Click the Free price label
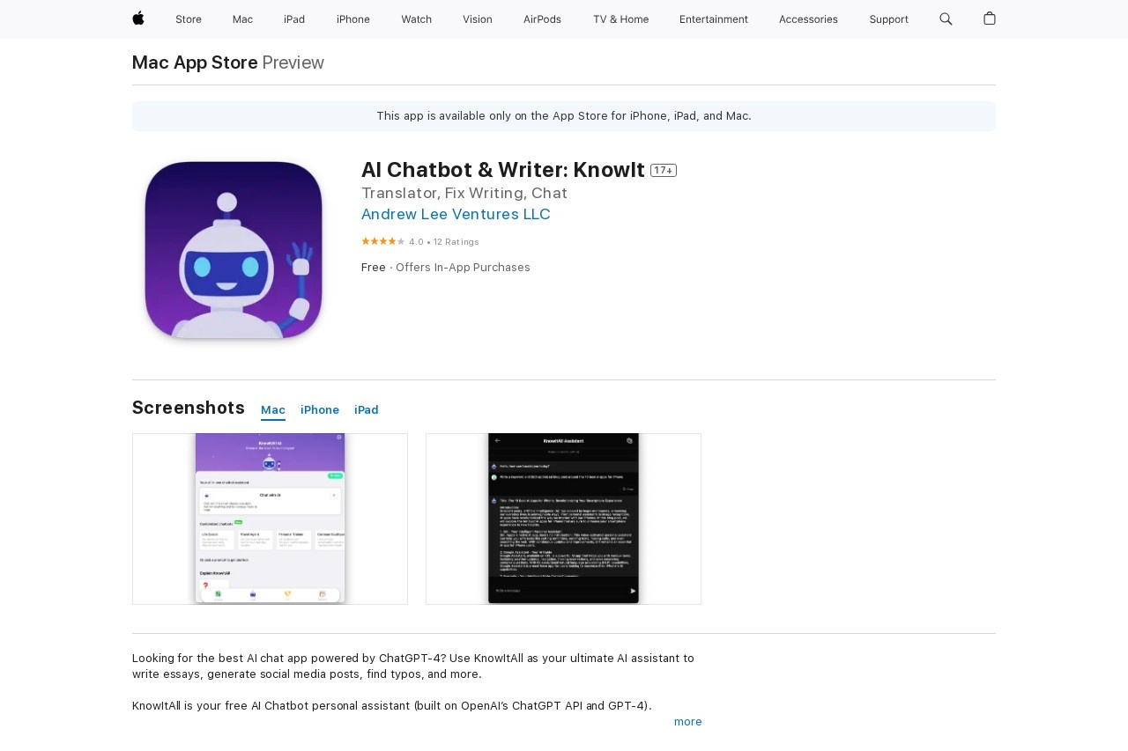 pyautogui.click(x=374, y=268)
